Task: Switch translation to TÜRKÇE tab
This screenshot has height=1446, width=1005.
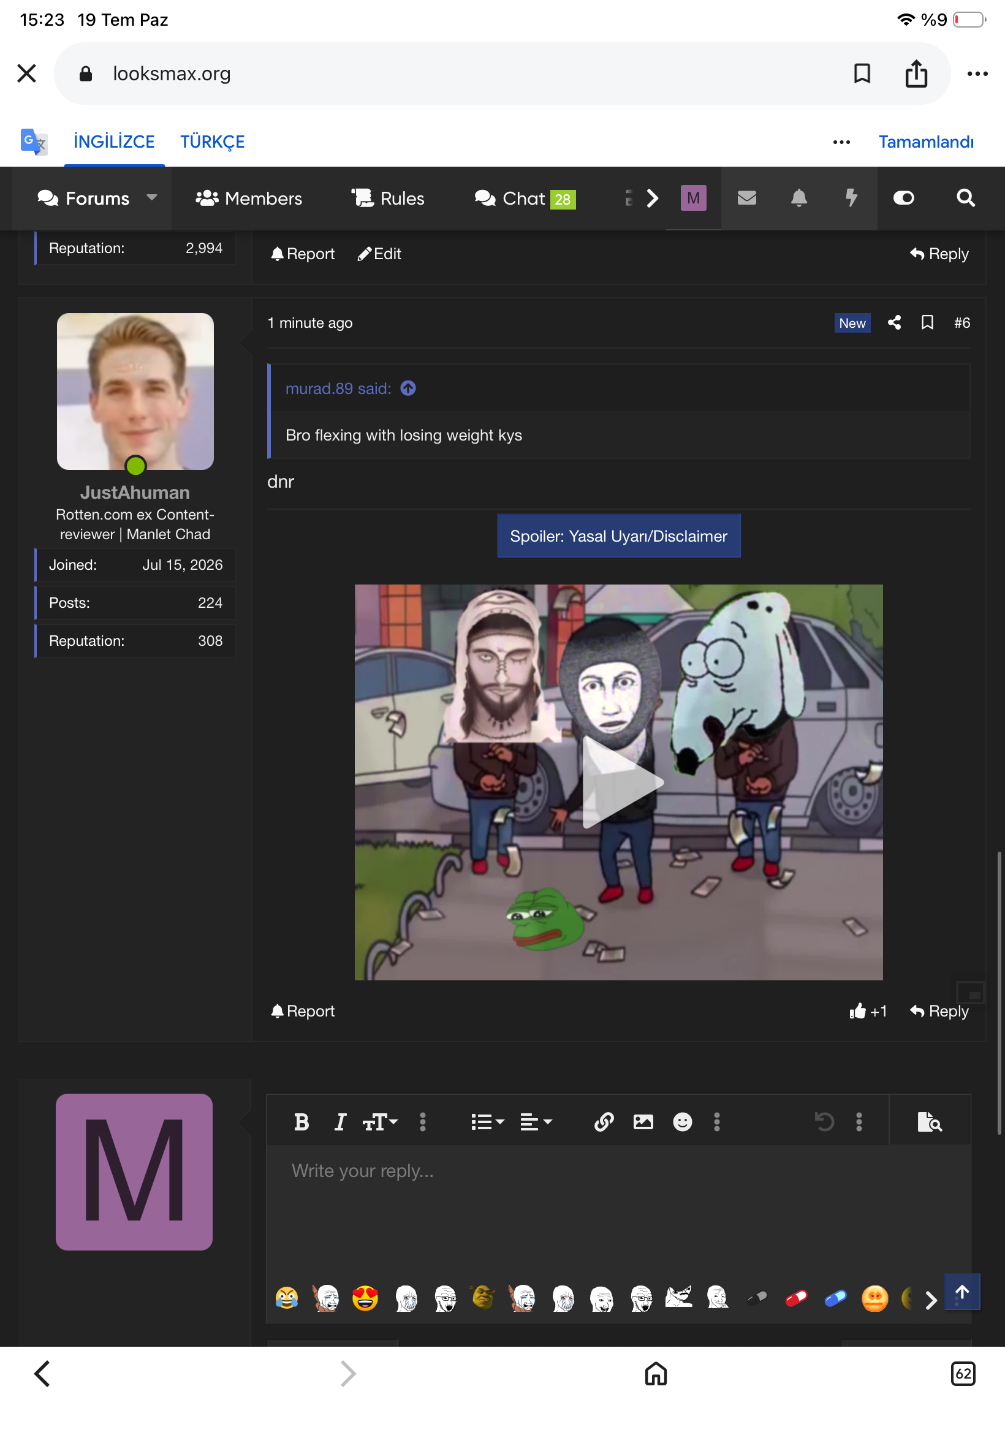Action: tap(212, 142)
